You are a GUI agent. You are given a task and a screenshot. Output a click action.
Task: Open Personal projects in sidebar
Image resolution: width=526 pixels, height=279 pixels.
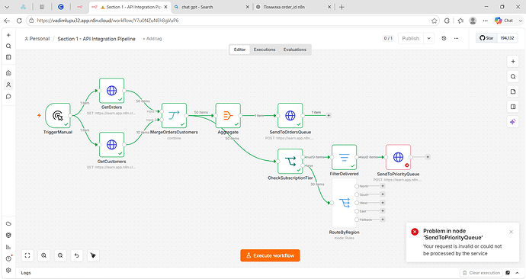8,85
